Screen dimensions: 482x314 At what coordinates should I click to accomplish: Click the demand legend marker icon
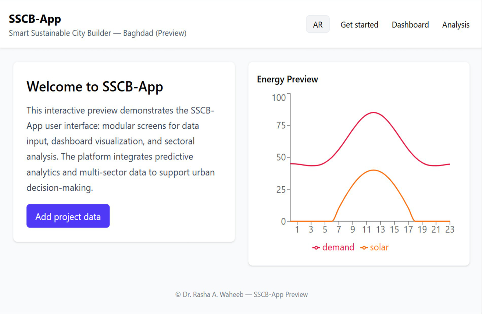point(316,247)
